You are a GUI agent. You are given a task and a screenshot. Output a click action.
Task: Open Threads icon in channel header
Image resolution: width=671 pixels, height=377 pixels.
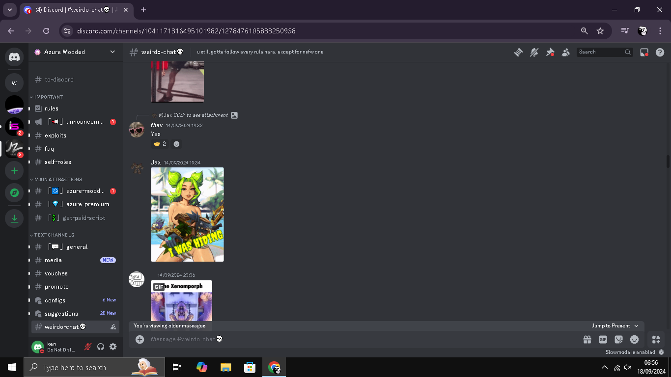(x=518, y=52)
